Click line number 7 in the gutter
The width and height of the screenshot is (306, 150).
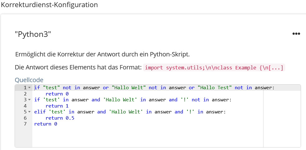click(25, 124)
